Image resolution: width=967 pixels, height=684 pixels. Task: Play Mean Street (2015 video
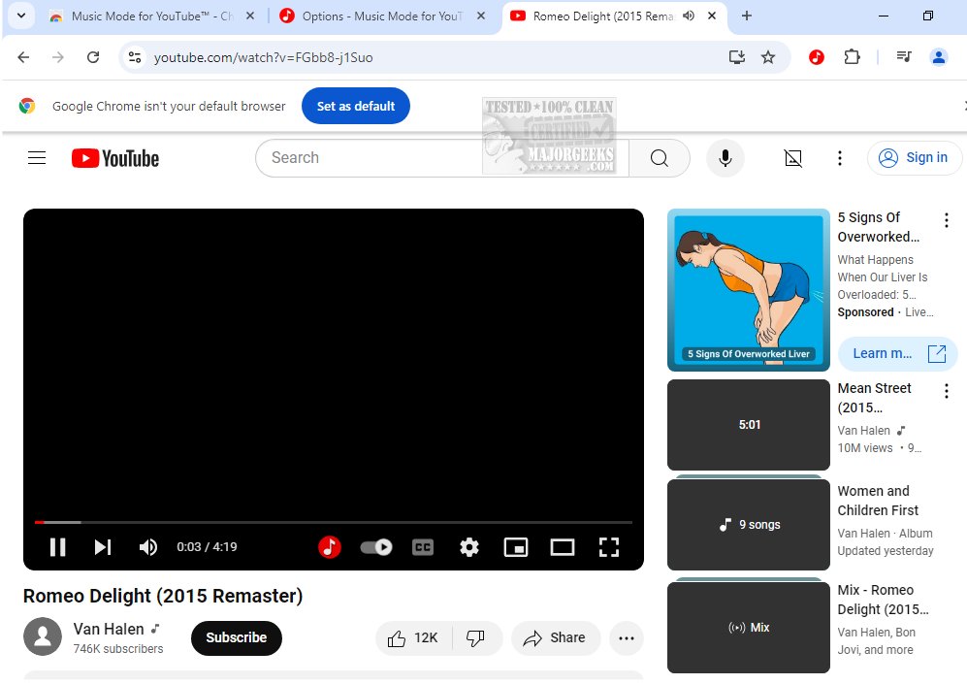(x=874, y=398)
